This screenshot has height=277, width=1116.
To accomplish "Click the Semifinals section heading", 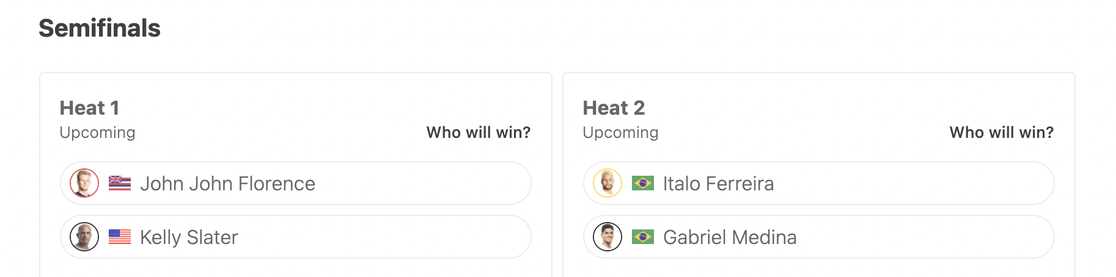I will coord(100,28).
